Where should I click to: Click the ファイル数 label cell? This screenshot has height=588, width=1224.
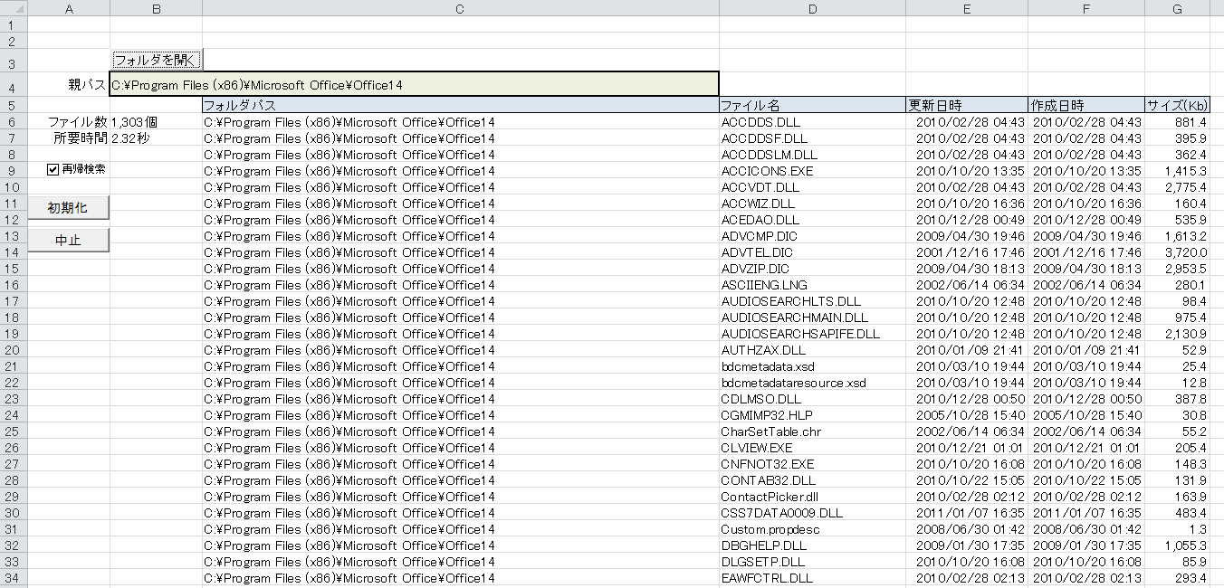(x=69, y=121)
